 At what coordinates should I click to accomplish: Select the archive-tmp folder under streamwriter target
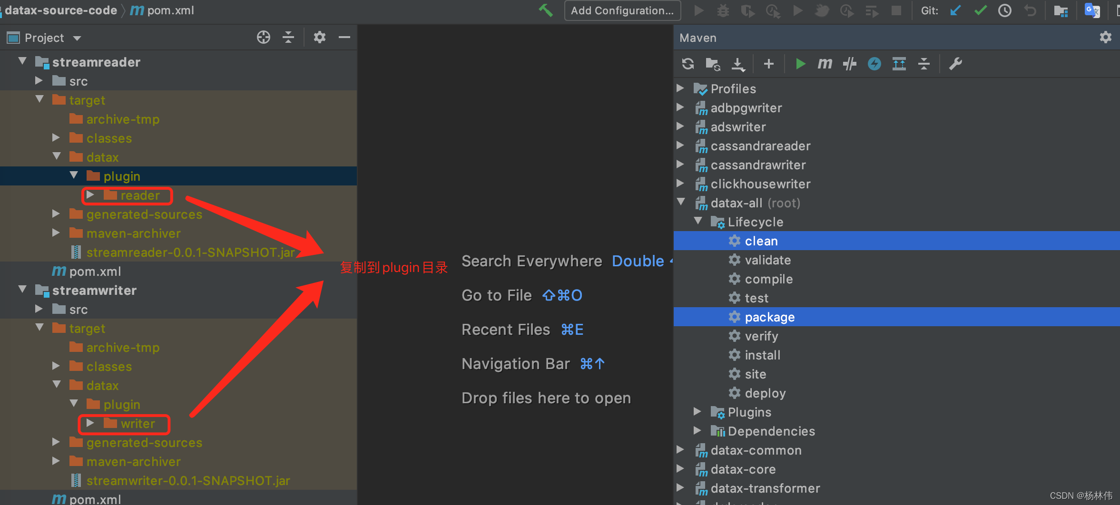tap(178, 347)
